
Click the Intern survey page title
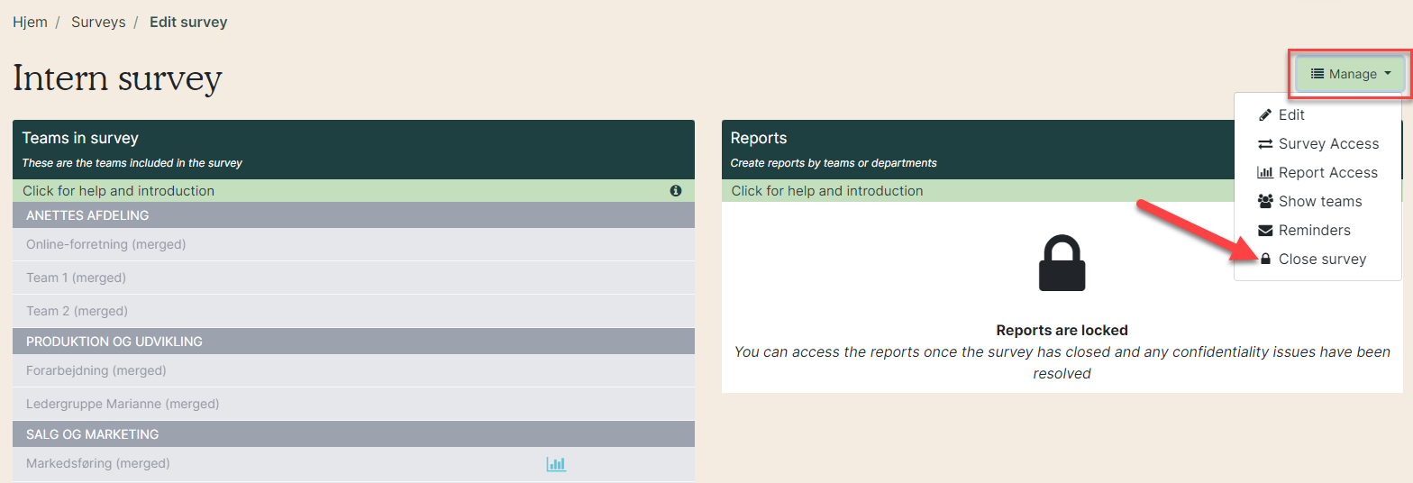pyautogui.click(x=117, y=78)
